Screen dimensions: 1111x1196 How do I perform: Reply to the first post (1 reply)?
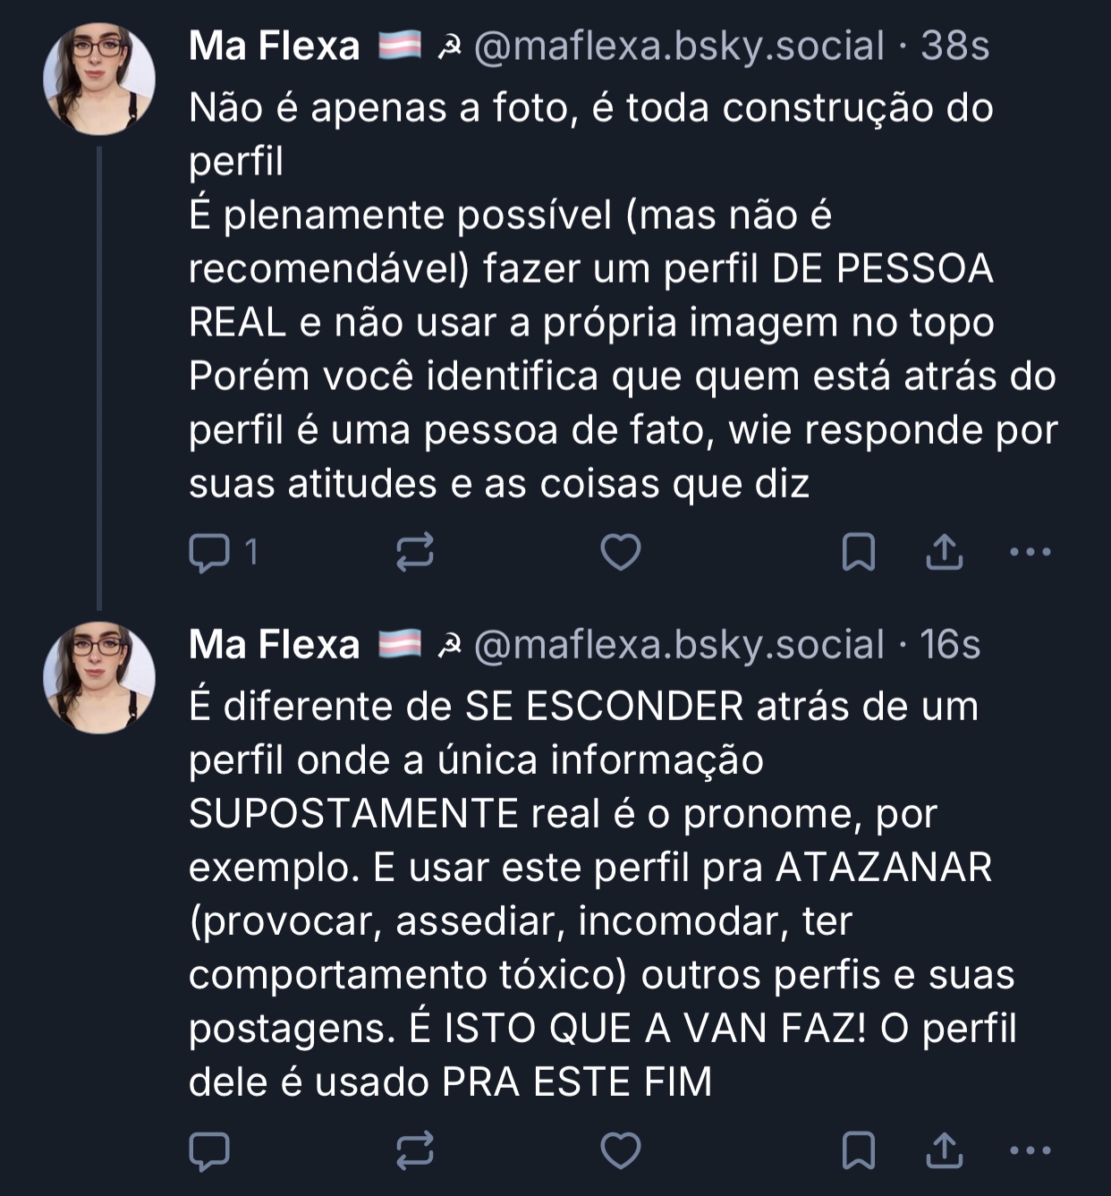pos(209,552)
